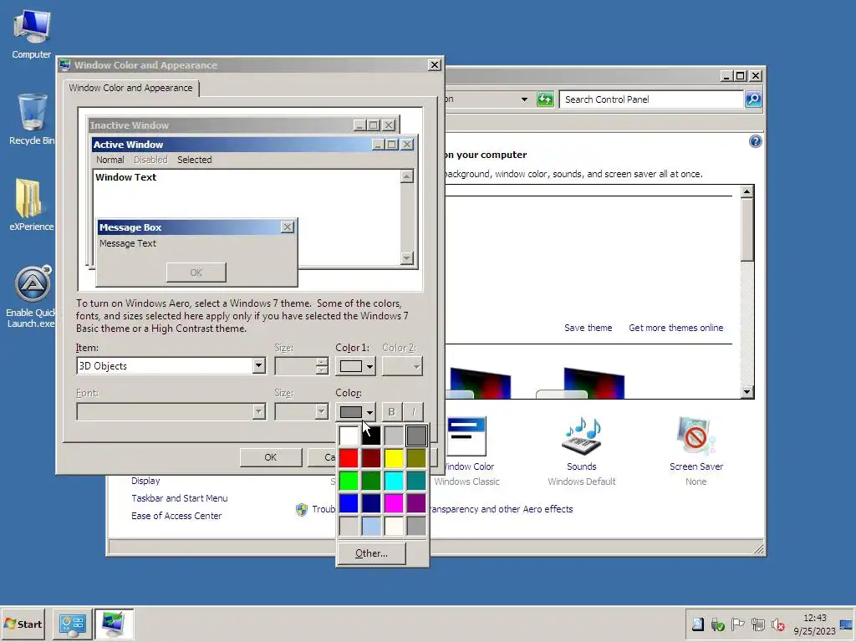Click Message Box title in preview
Viewport: 856px width, 642px height.
point(130,227)
